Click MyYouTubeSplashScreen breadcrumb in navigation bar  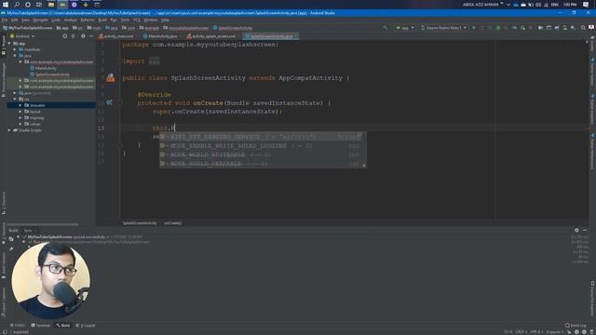click(28, 28)
